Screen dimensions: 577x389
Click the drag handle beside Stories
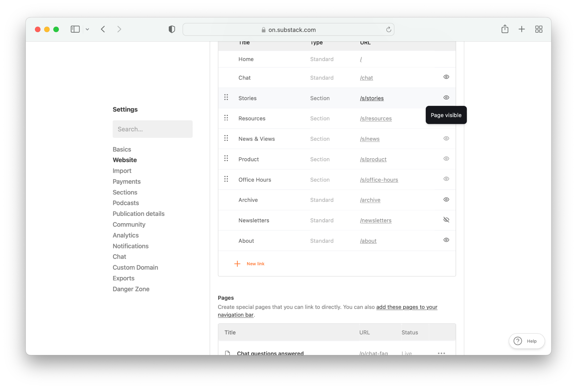(x=226, y=97)
